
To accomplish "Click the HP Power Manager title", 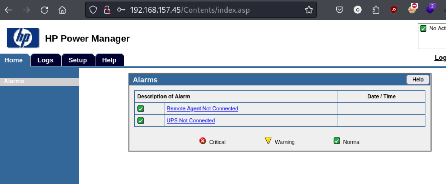I will (87, 39).
